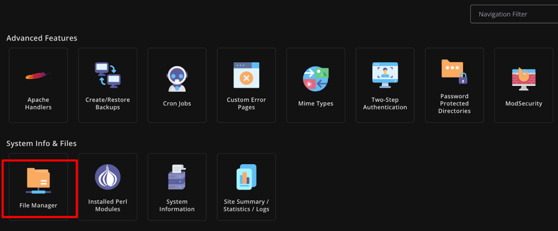Open the Mime Types icon
This screenshot has height=231, width=558.
tap(316, 79)
